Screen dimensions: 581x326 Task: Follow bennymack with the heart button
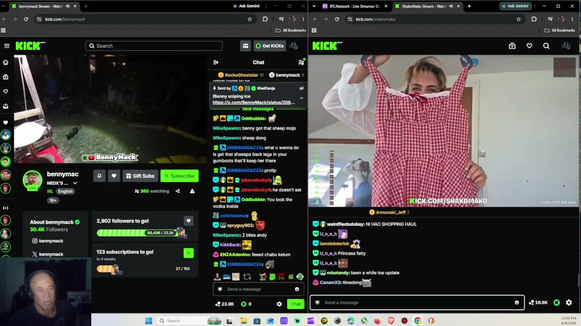[x=114, y=176]
